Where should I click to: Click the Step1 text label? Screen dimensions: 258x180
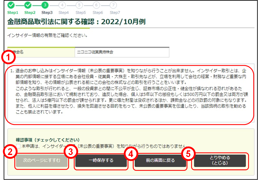pyautogui.click(x=13, y=12)
